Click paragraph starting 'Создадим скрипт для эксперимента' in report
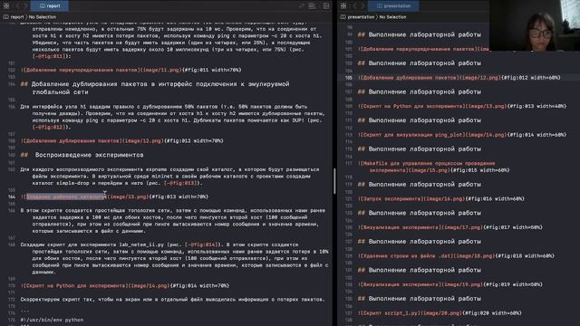The image size is (580, 326). click(174, 258)
